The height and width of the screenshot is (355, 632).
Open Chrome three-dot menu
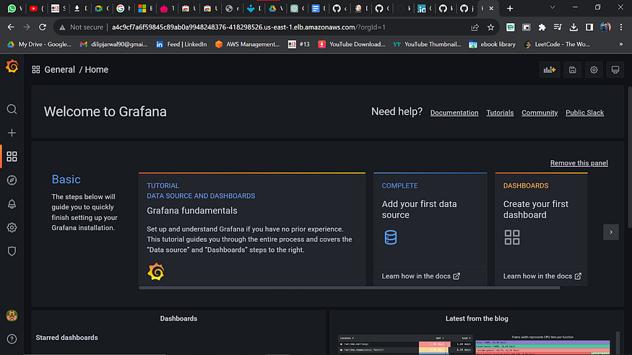coord(620,27)
